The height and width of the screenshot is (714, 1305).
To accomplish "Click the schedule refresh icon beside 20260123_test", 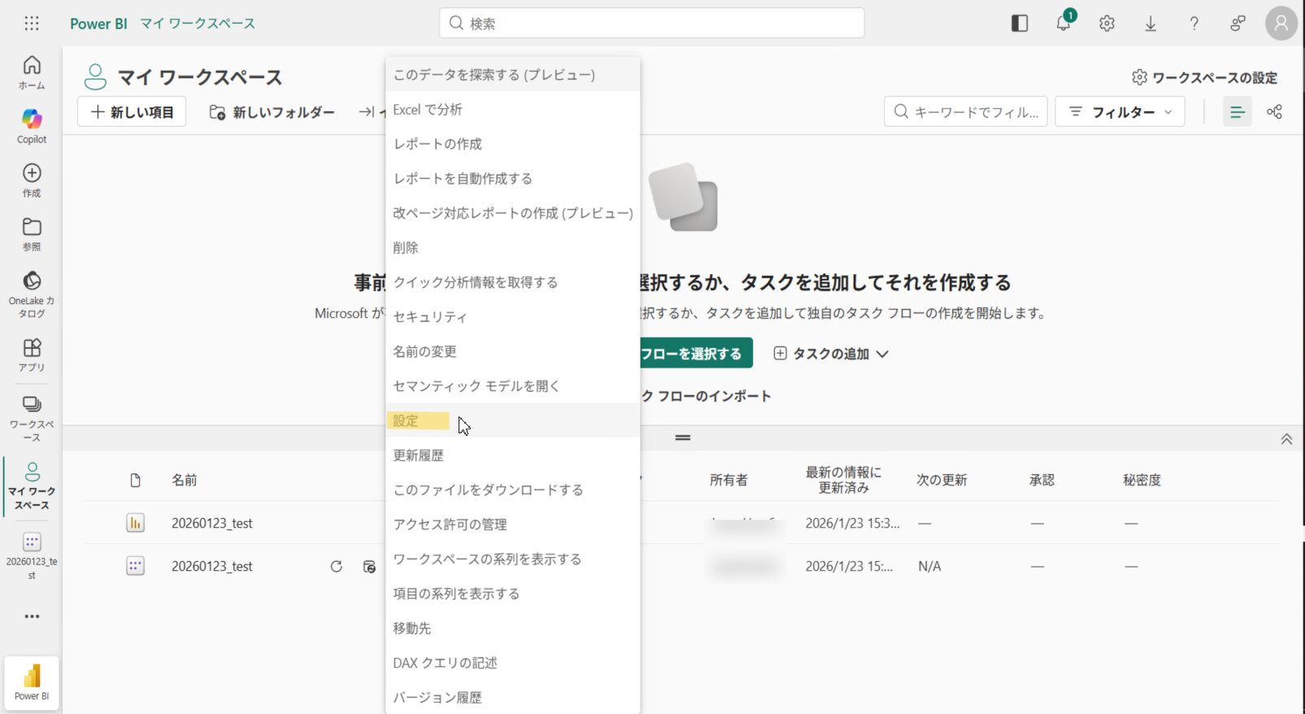I will (369, 566).
